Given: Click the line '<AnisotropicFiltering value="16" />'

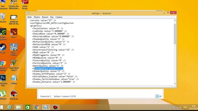Looking at the screenshot, I should pos(53,50).
